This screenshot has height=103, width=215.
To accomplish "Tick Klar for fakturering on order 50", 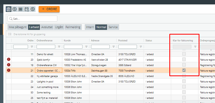I will click(184, 92).
